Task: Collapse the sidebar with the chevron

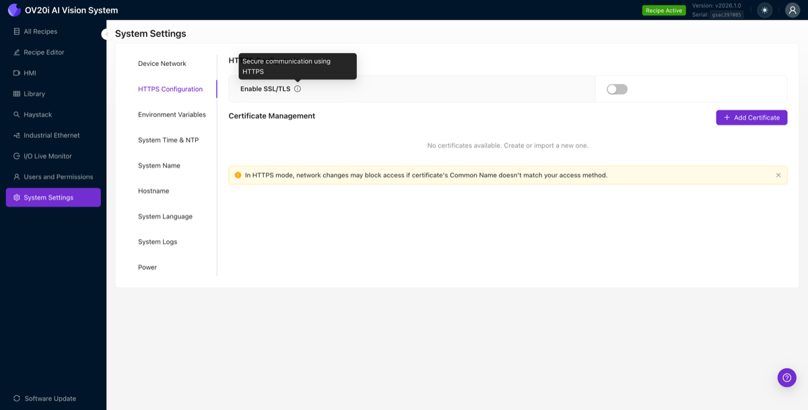Action: pyautogui.click(x=106, y=33)
